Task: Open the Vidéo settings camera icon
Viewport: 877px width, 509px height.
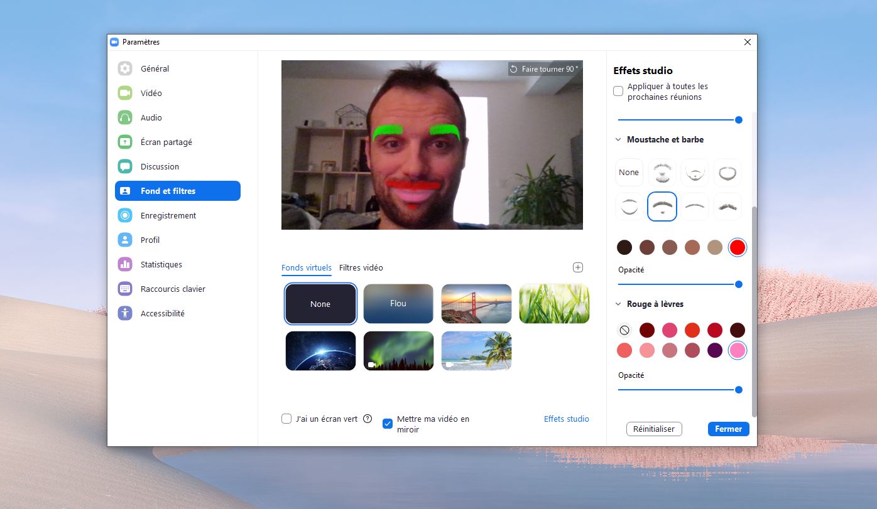Action: (x=125, y=93)
